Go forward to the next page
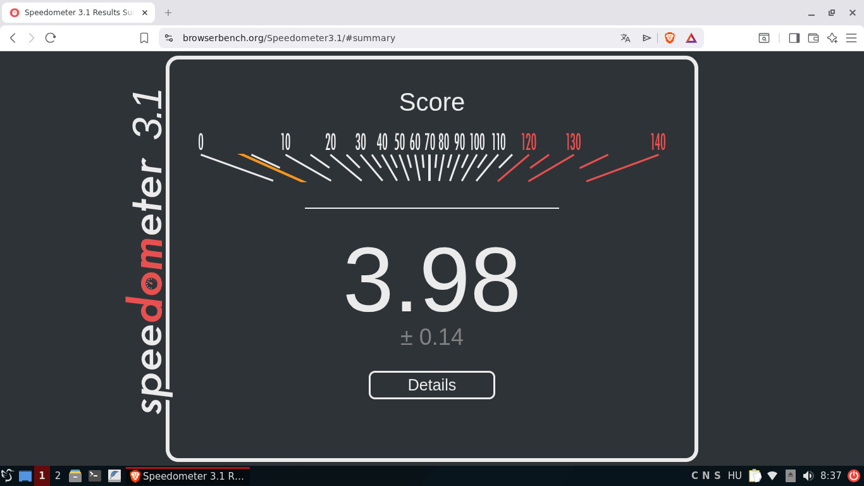This screenshot has height=486, width=864. pos(32,38)
